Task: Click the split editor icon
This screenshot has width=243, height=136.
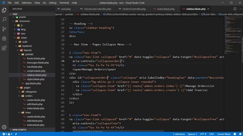Action: 235,9
